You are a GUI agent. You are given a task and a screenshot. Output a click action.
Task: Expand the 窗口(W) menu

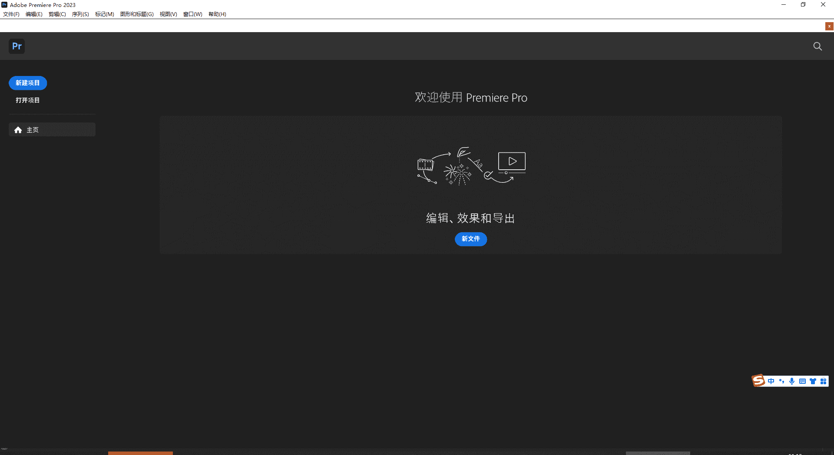pyautogui.click(x=192, y=14)
